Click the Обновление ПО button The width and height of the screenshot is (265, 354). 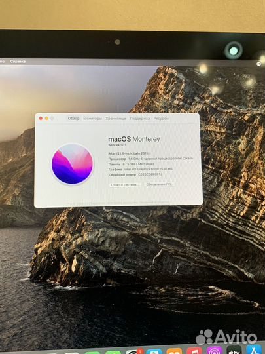[159, 184]
